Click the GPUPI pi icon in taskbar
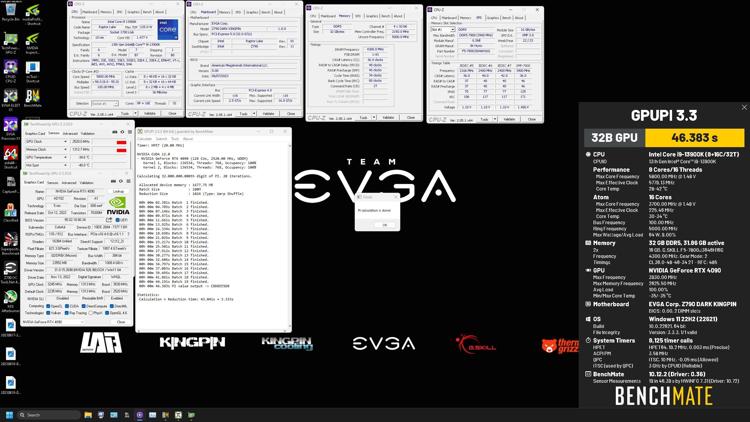This screenshot has height=422, width=750. [x=178, y=415]
